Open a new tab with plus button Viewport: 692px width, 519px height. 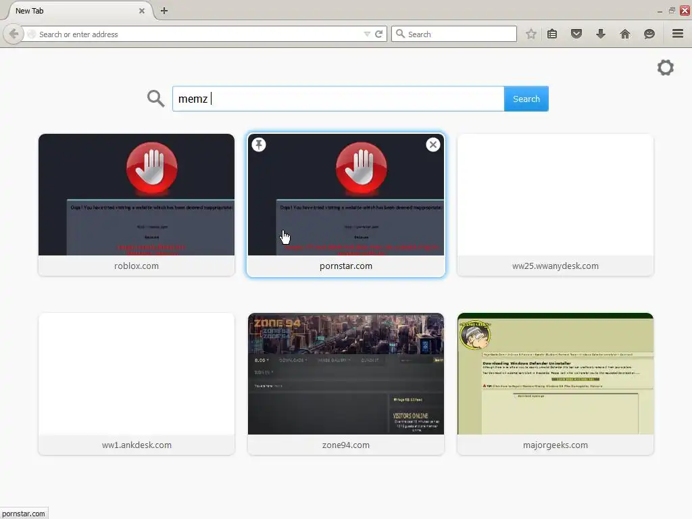164,11
